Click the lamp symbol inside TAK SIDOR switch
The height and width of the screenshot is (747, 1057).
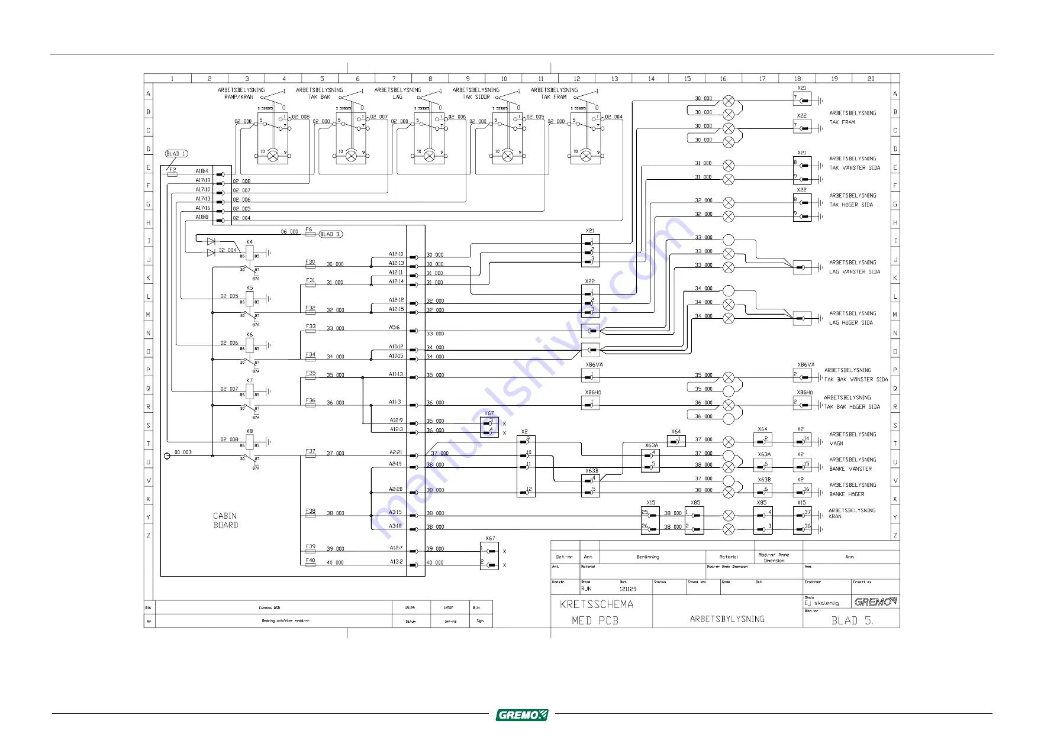click(x=508, y=156)
